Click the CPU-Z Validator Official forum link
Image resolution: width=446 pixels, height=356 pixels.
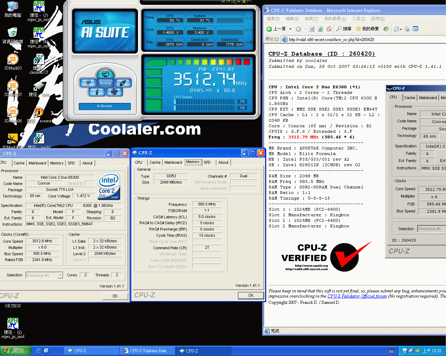pos(357,296)
